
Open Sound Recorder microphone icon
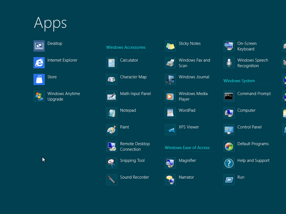click(x=112, y=180)
